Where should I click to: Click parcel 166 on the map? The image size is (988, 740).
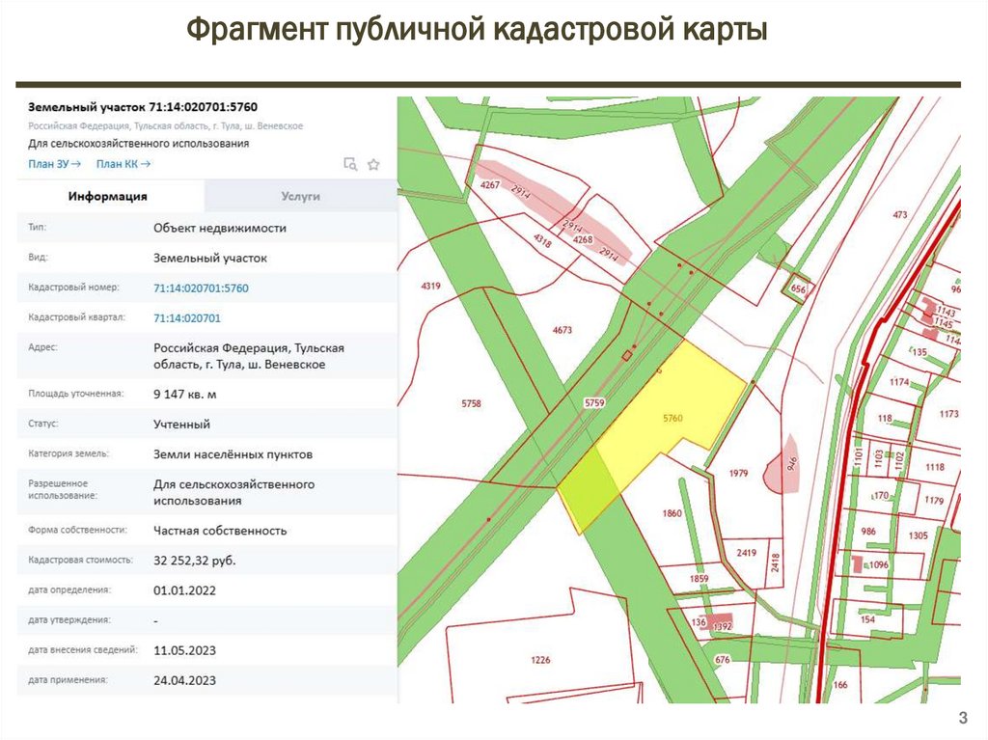tap(840, 685)
